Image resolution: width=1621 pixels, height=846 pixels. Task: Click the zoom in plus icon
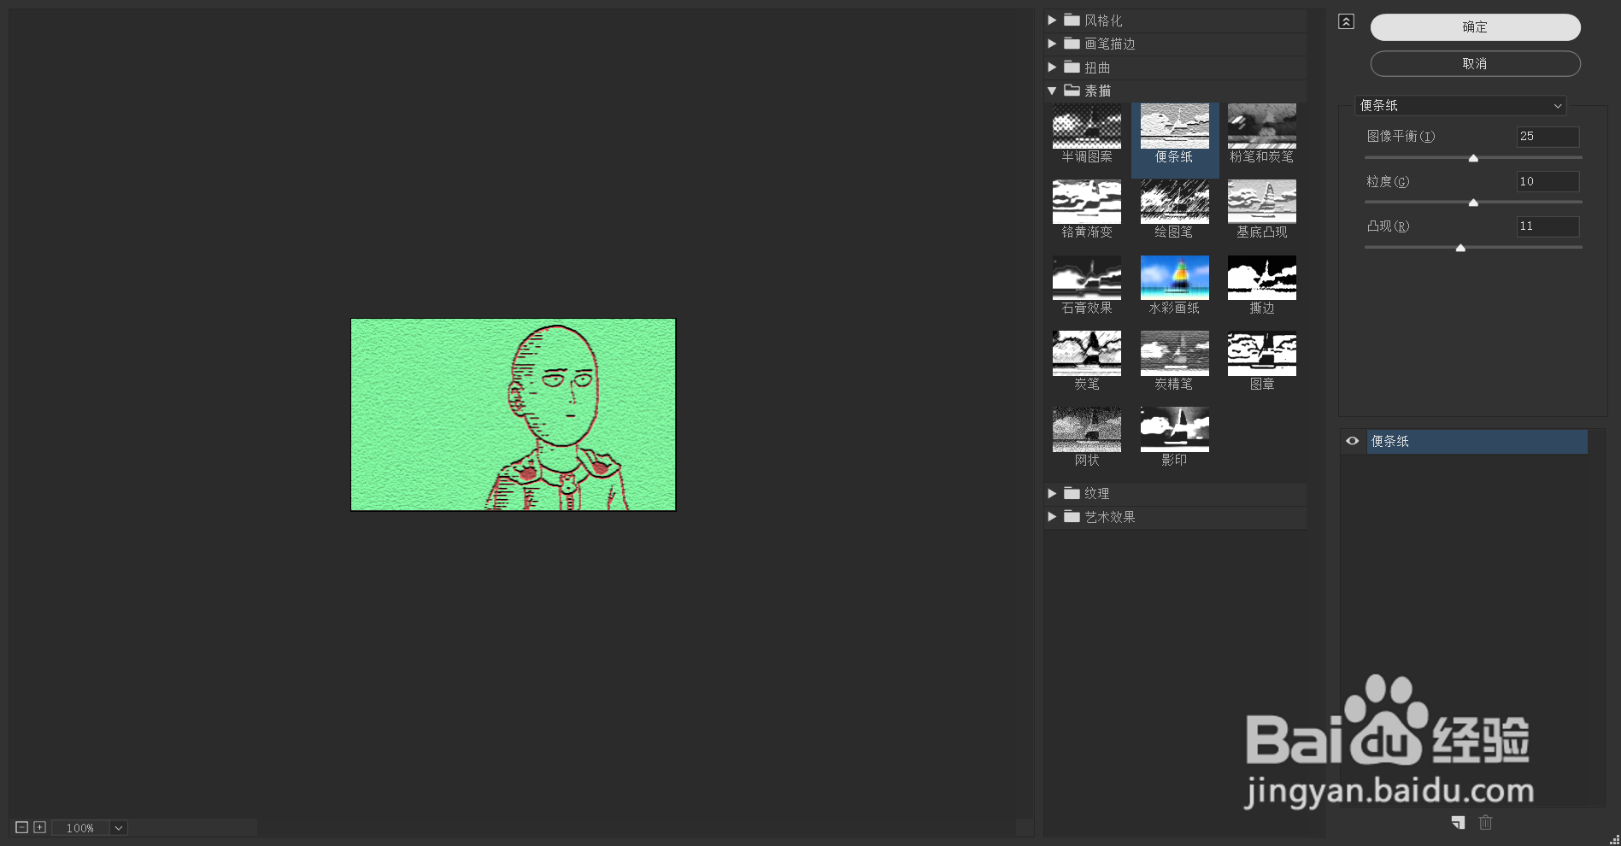pos(39,827)
